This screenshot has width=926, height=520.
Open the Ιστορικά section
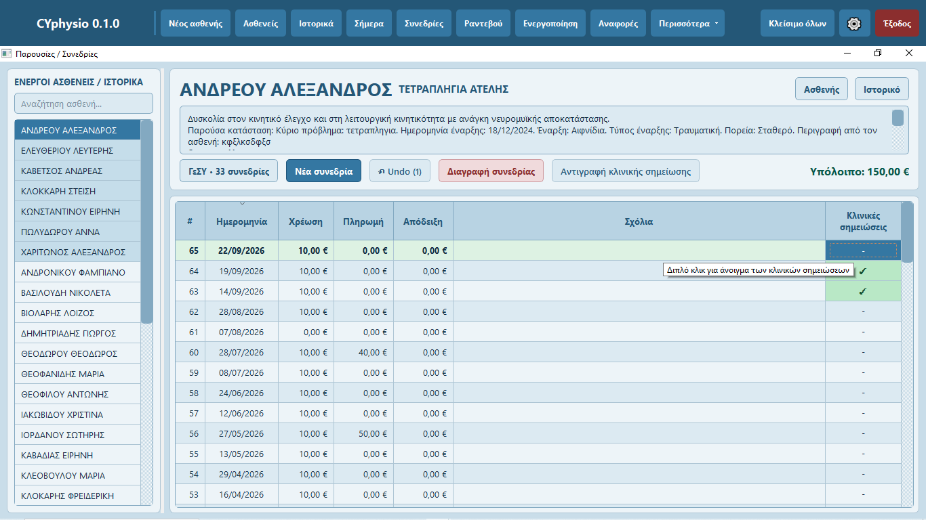coord(316,23)
